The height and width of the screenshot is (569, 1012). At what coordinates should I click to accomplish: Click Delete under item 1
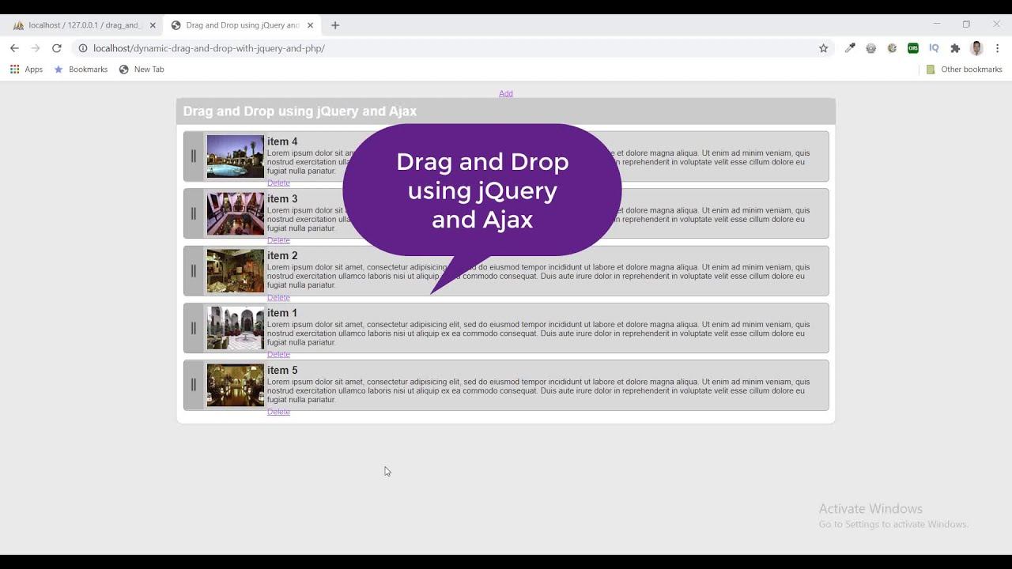[278, 355]
